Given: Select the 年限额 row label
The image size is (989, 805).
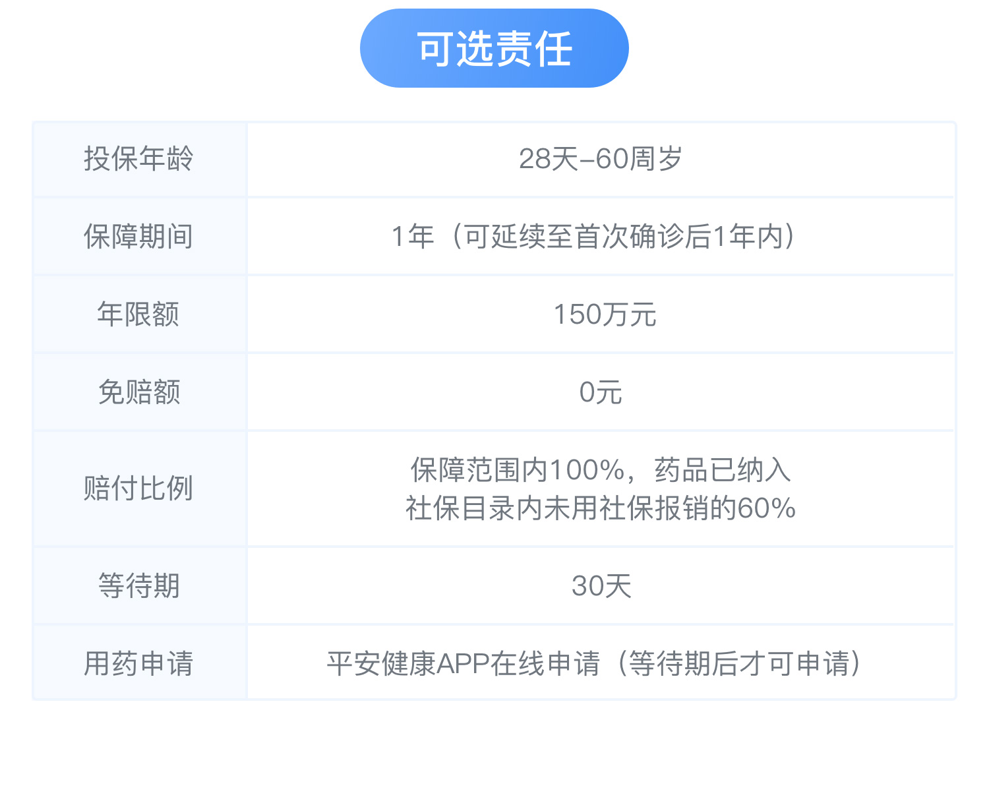Looking at the screenshot, I should tap(138, 314).
